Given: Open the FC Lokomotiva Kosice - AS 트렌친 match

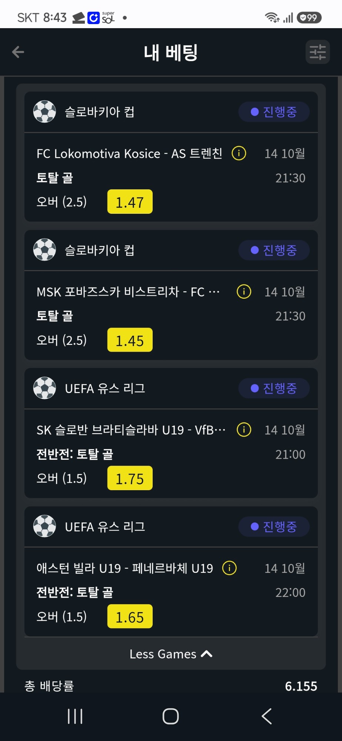Looking at the screenshot, I should click(x=129, y=153).
